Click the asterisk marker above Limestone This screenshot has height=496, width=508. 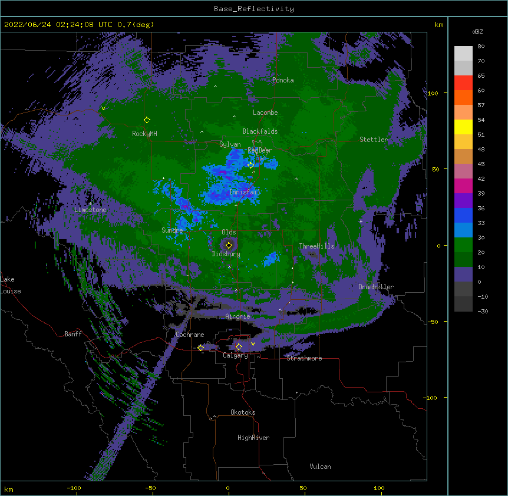[x=90, y=204]
